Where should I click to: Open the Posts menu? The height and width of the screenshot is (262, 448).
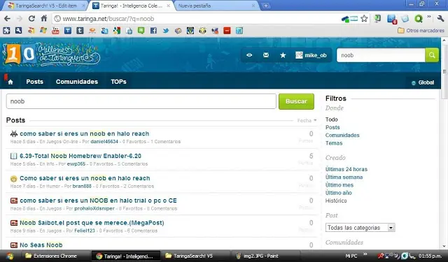click(x=34, y=82)
